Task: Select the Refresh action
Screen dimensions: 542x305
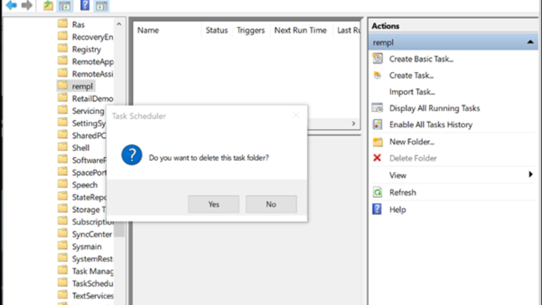Action: (402, 192)
